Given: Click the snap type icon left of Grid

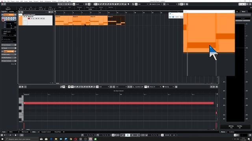Looking at the screenshot, I should [x=136, y=4].
